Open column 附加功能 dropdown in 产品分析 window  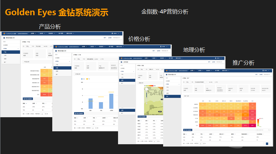click(x=39, y=46)
